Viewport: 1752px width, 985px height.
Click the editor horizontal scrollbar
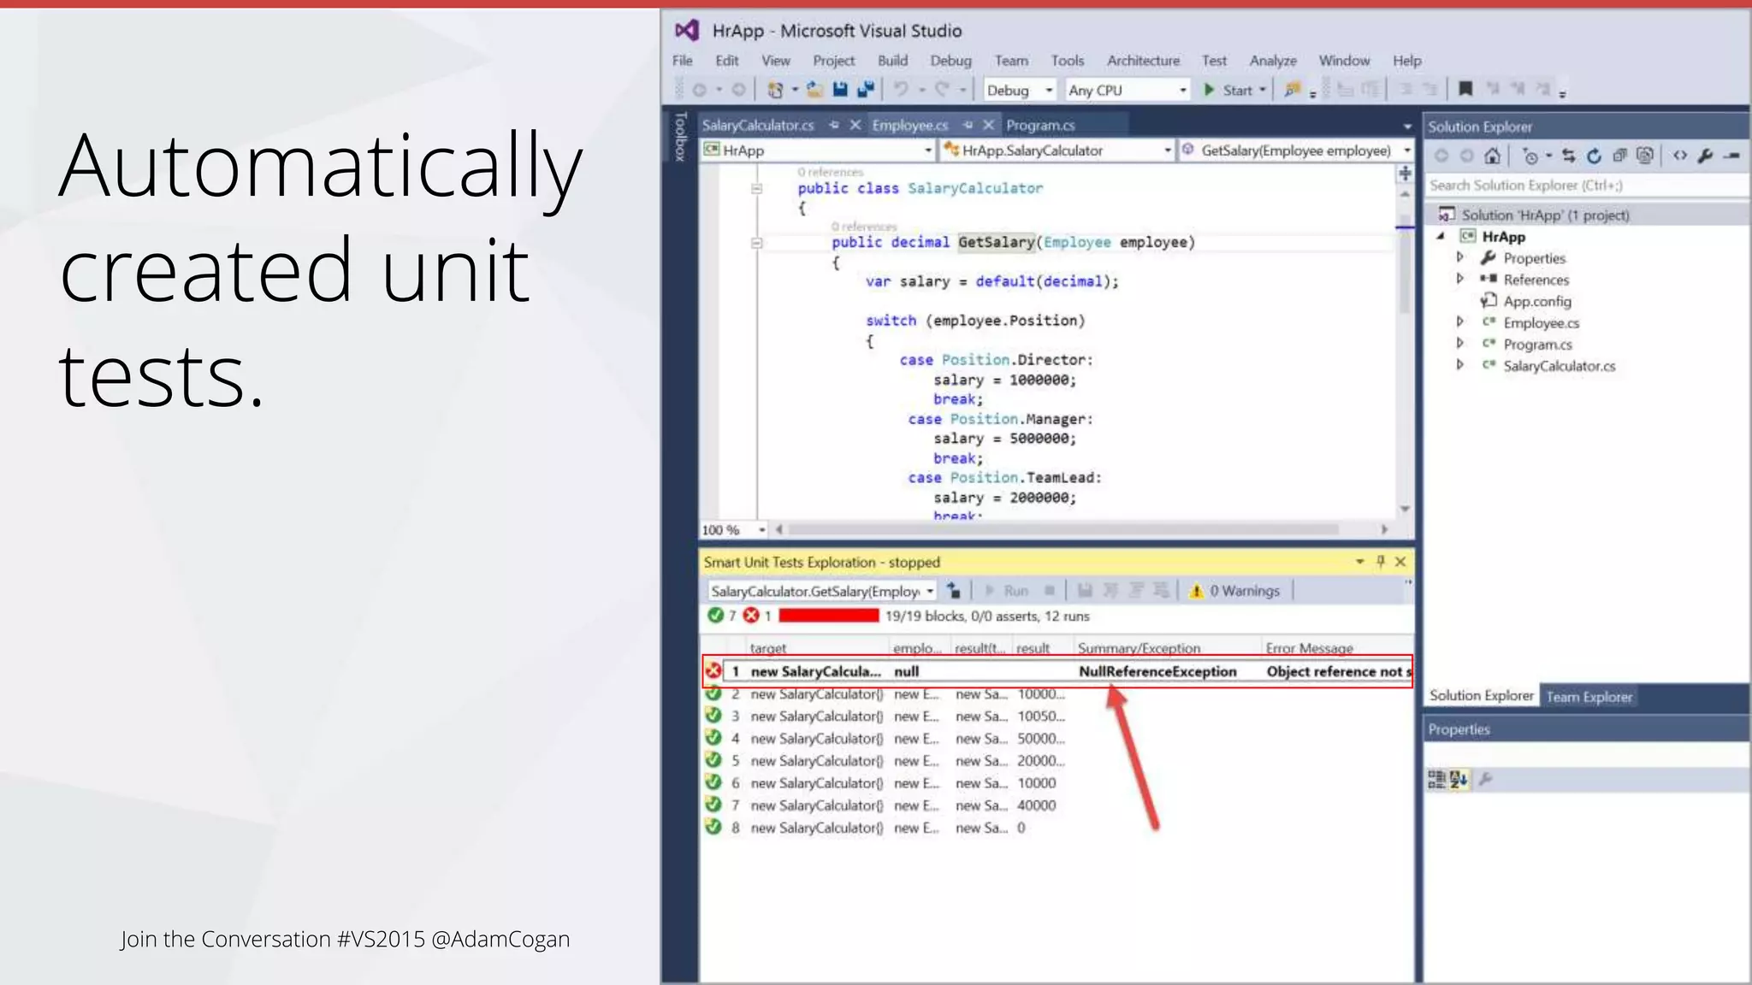tap(1062, 530)
